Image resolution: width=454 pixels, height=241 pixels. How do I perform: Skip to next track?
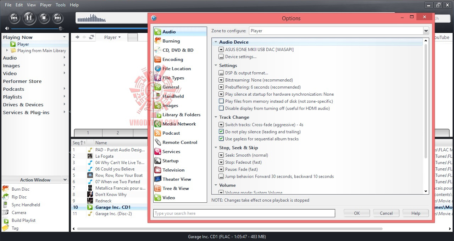[57, 17]
